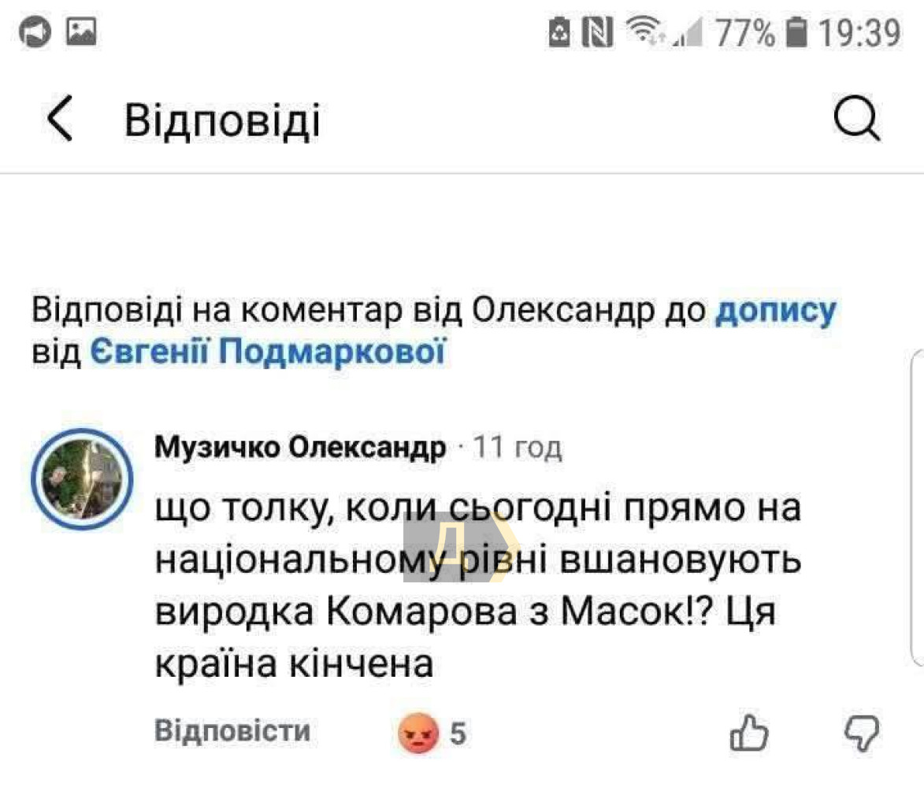This screenshot has width=924, height=787.
Task: Tap the round notification icon at top-left
Action: [x=35, y=33]
